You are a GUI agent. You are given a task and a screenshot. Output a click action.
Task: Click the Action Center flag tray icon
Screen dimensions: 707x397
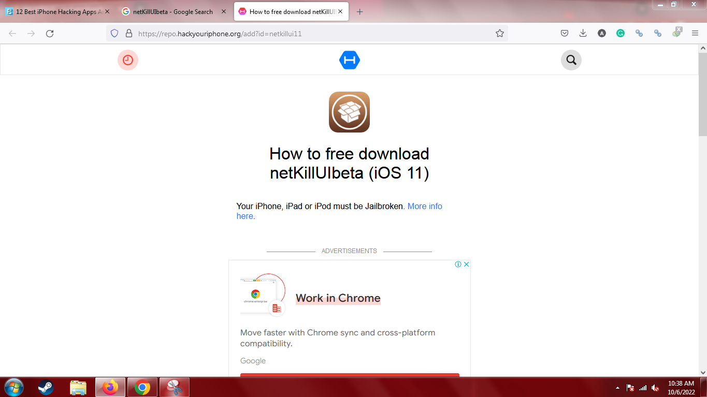(630, 388)
